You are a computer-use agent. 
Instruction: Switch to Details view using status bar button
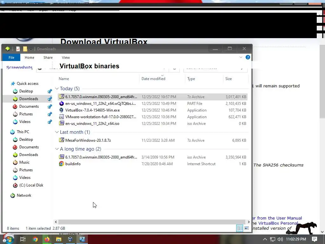(x=240, y=228)
